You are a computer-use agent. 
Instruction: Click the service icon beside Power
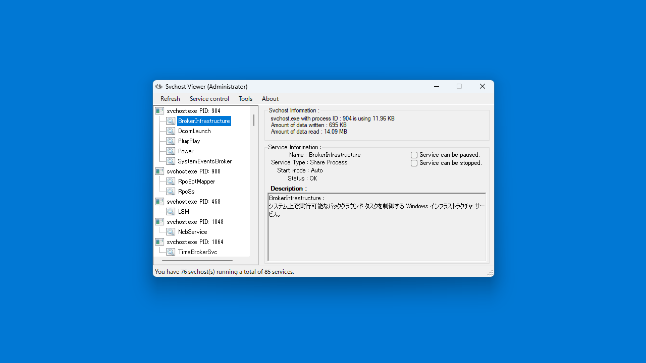(x=171, y=151)
